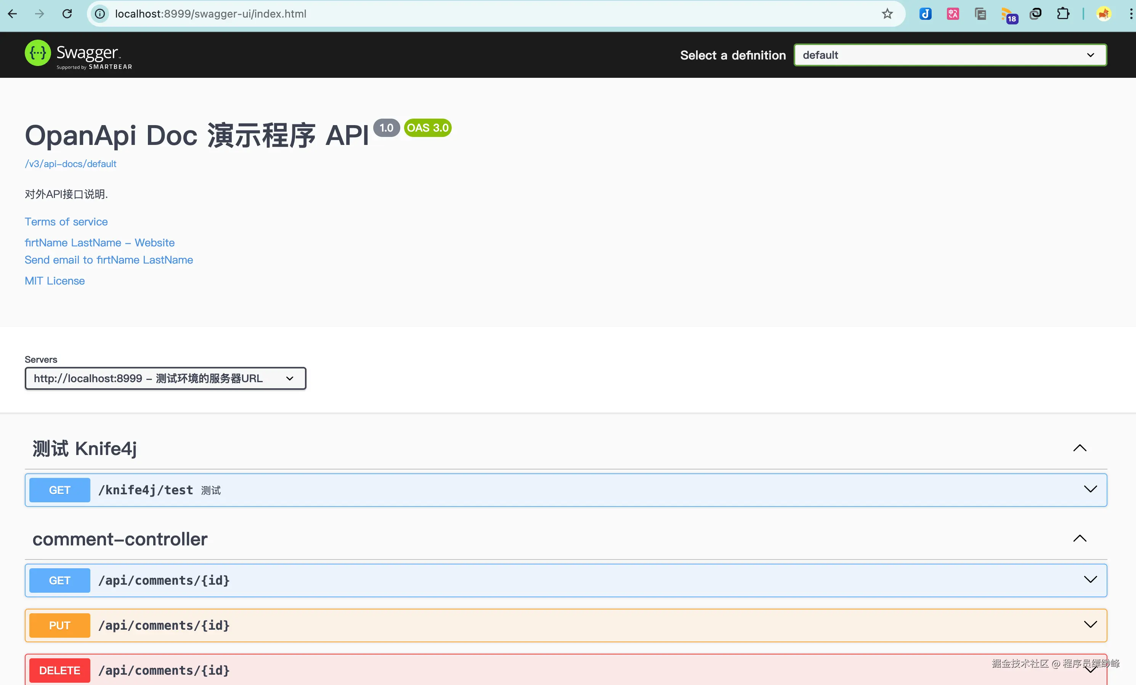Collapse the comment-controller section
Viewport: 1136px width, 685px height.
point(1079,538)
